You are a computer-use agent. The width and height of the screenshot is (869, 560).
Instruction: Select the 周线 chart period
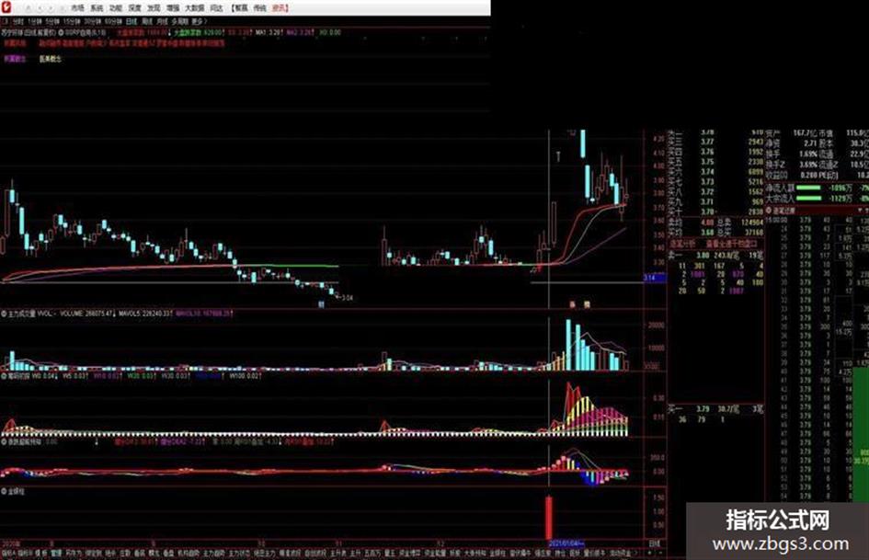[x=147, y=21]
